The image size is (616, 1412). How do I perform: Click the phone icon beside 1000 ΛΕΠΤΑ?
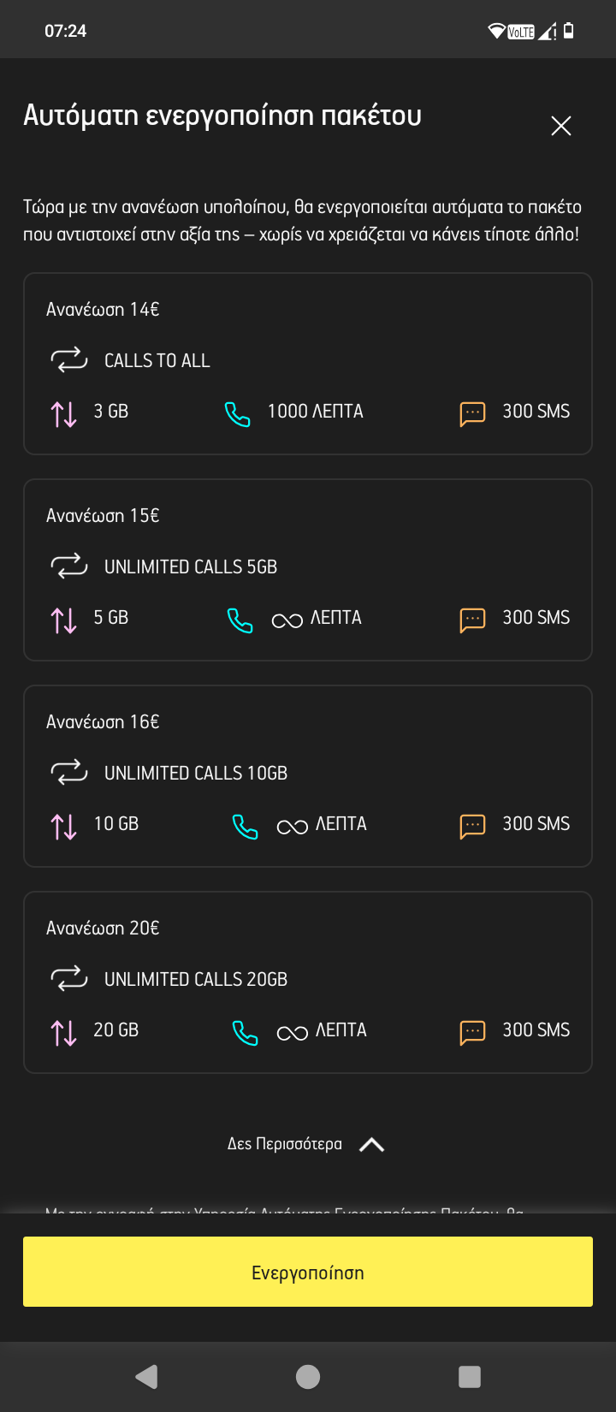click(237, 414)
